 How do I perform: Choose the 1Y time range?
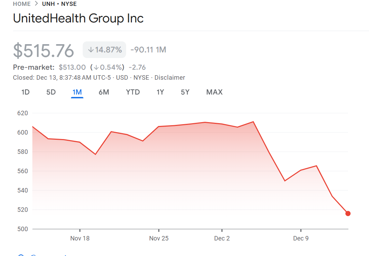(x=160, y=92)
